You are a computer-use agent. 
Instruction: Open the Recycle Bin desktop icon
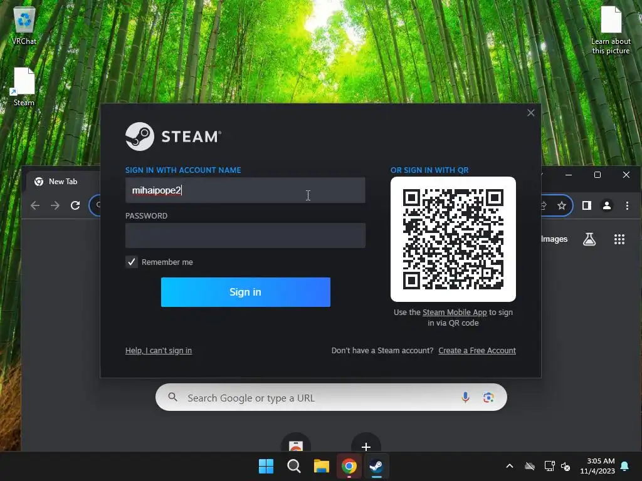click(x=24, y=26)
